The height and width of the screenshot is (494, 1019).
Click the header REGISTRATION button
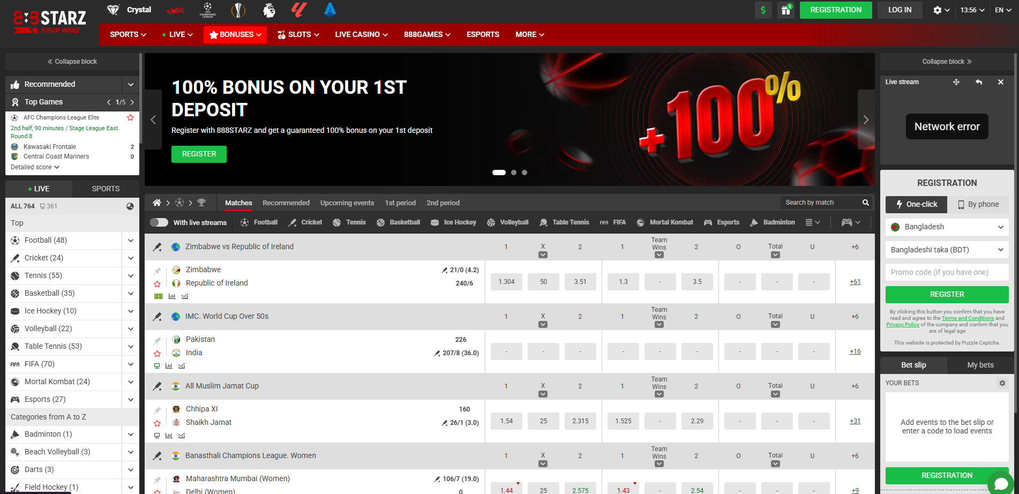pyautogui.click(x=836, y=10)
